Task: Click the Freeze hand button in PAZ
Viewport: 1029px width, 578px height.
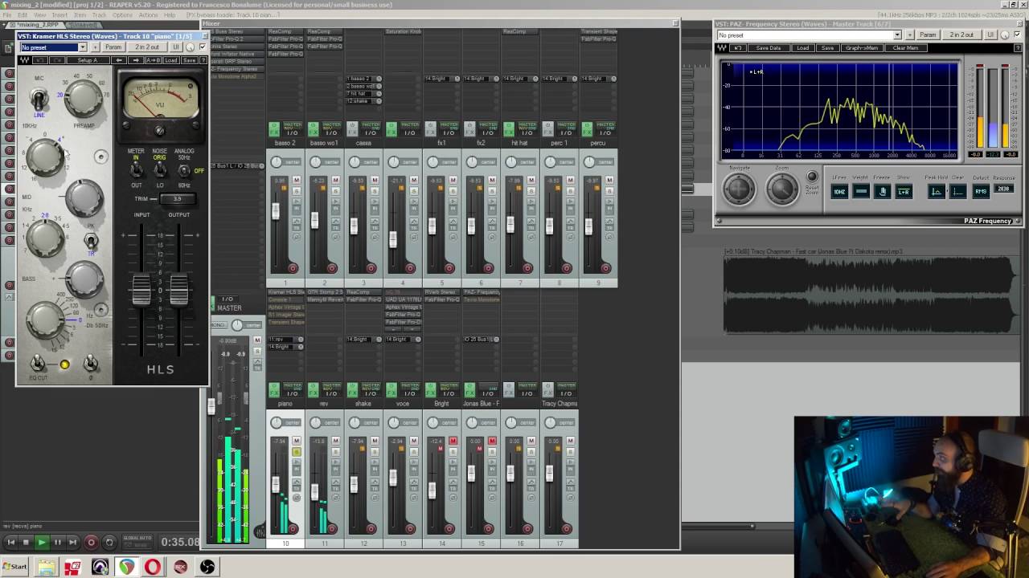Action: click(x=882, y=191)
